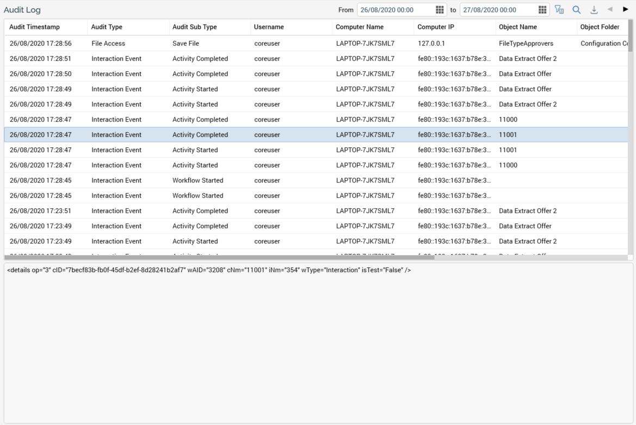The width and height of the screenshot is (636, 425).
Task: Click the download export icon
Action: click(594, 10)
